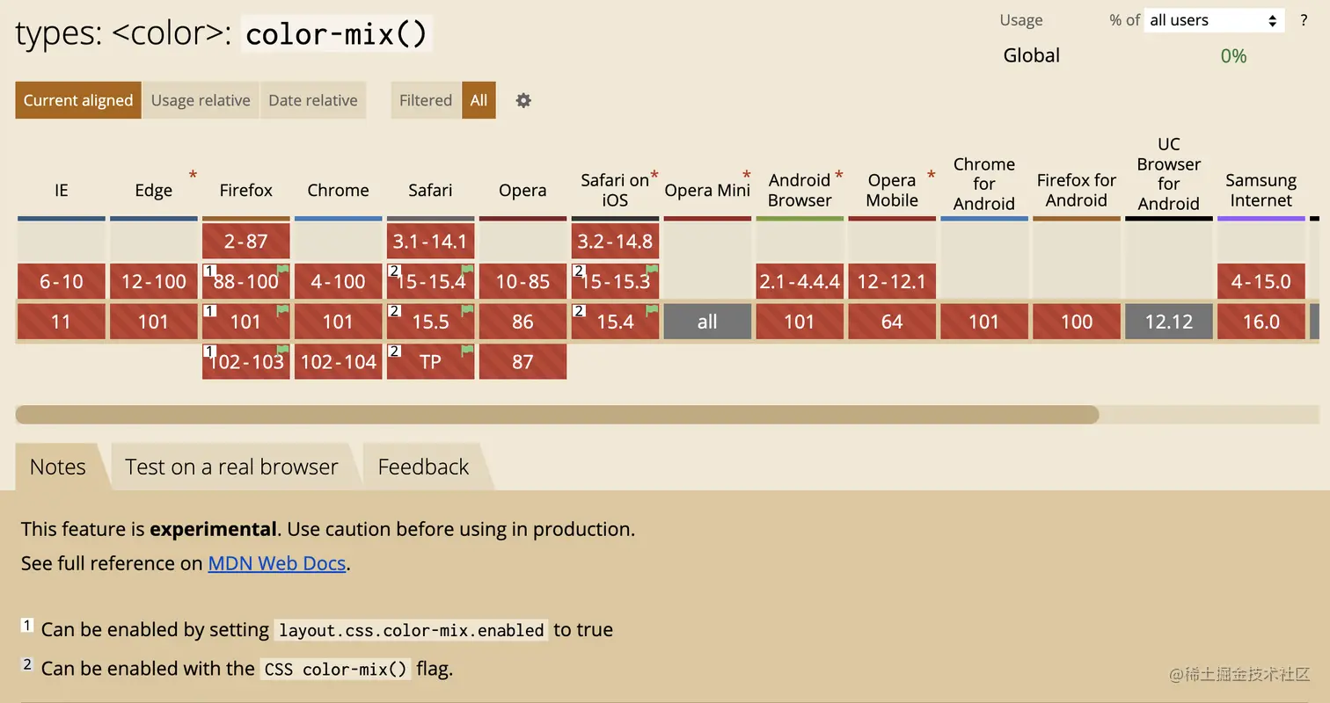This screenshot has width=1330, height=703.
Task: Click the Android Browser column header
Action: pyautogui.click(x=800, y=190)
